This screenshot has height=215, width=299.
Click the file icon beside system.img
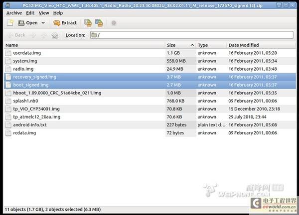pyautogui.click(x=8, y=61)
